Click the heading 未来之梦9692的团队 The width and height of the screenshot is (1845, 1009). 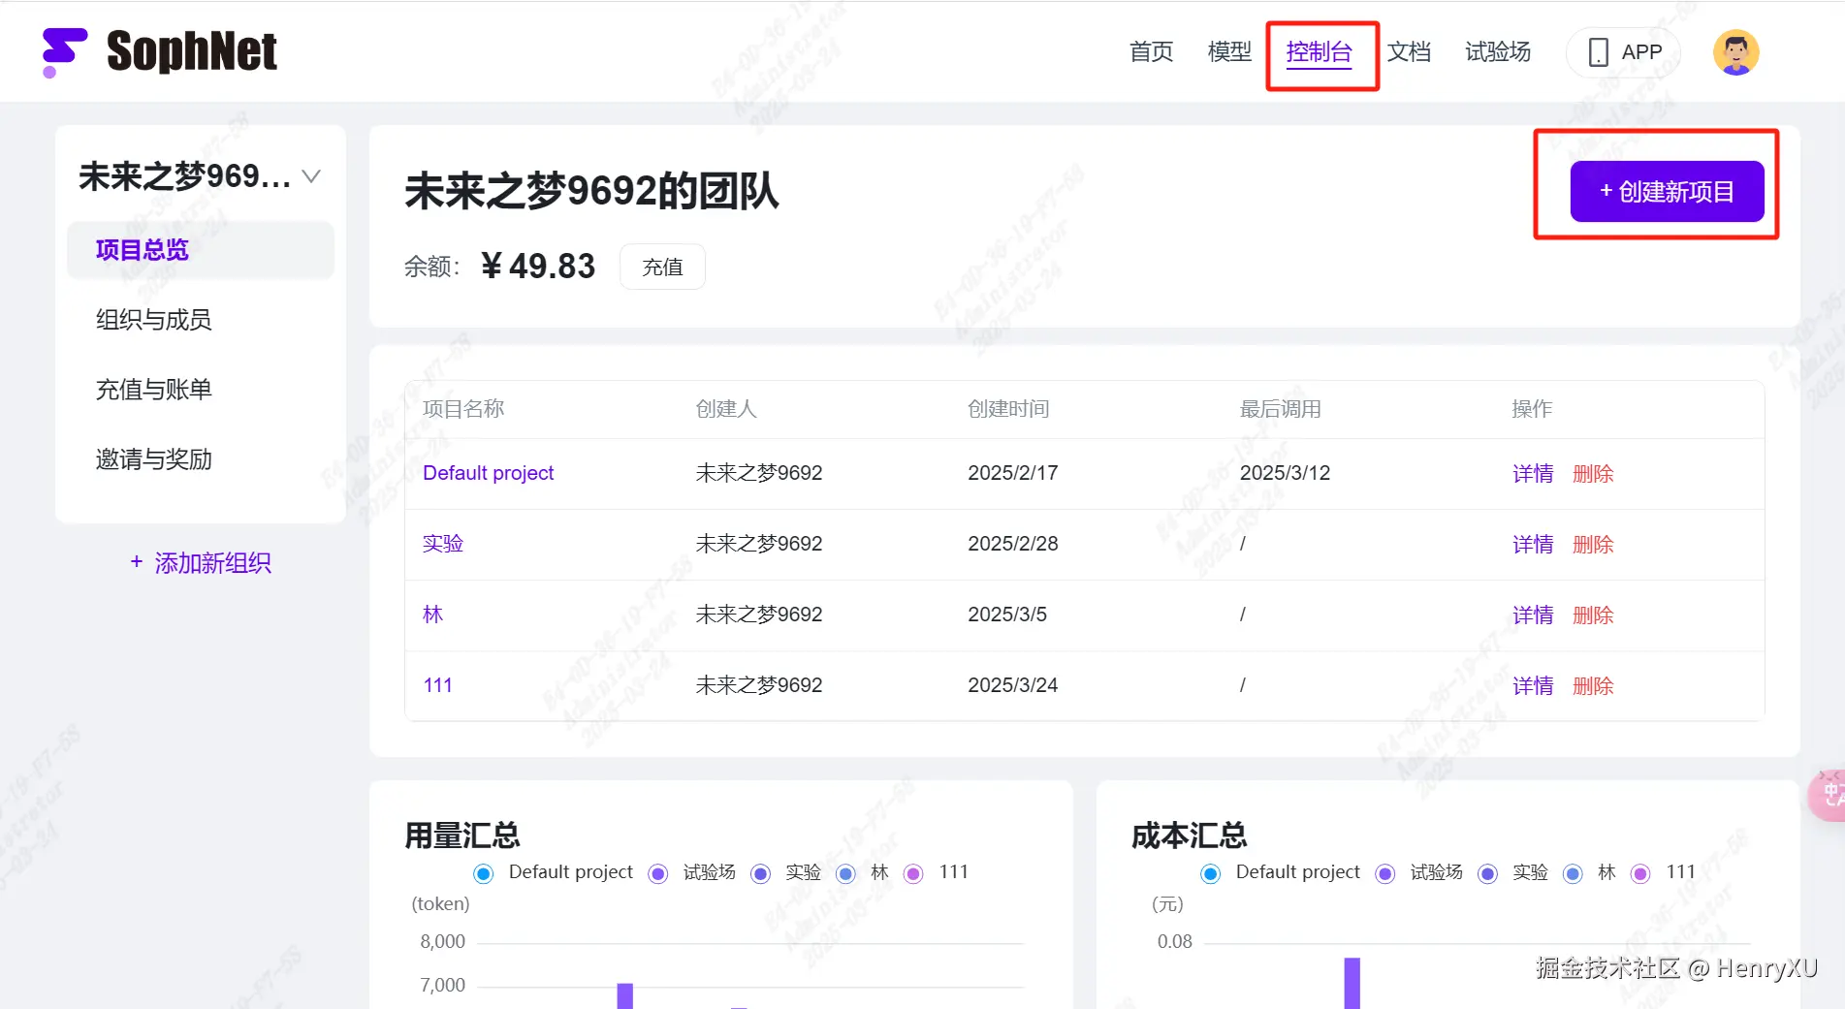click(x=591, y=191)
